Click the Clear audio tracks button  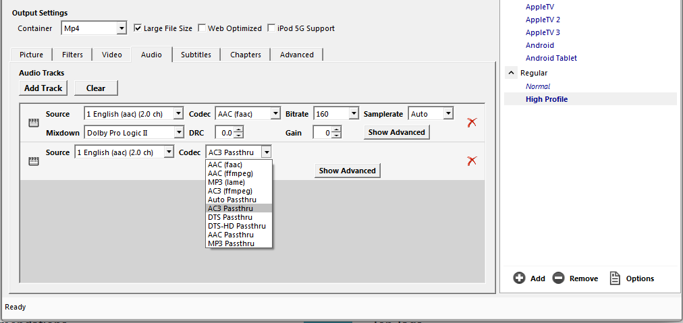click(95, 88)
